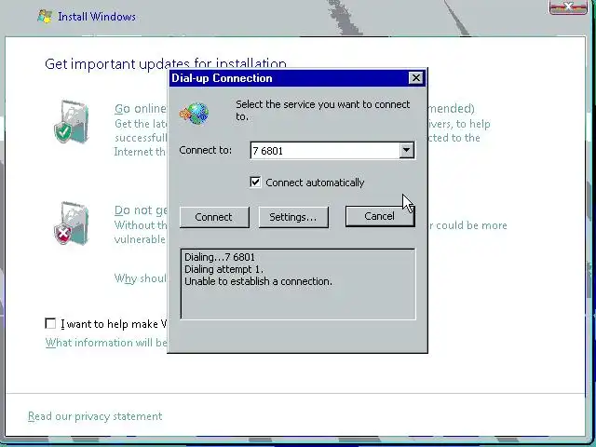Image resolution: width=596 pixels, height=447 pixels.
Task: Click the 'Install Windows' title text
Action: [x=97, y=17]
